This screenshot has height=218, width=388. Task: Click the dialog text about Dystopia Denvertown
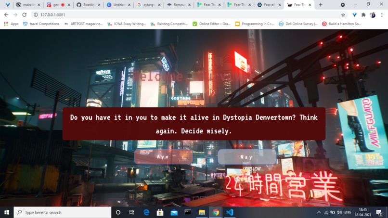pyautogui.click(x=194, y=124)
